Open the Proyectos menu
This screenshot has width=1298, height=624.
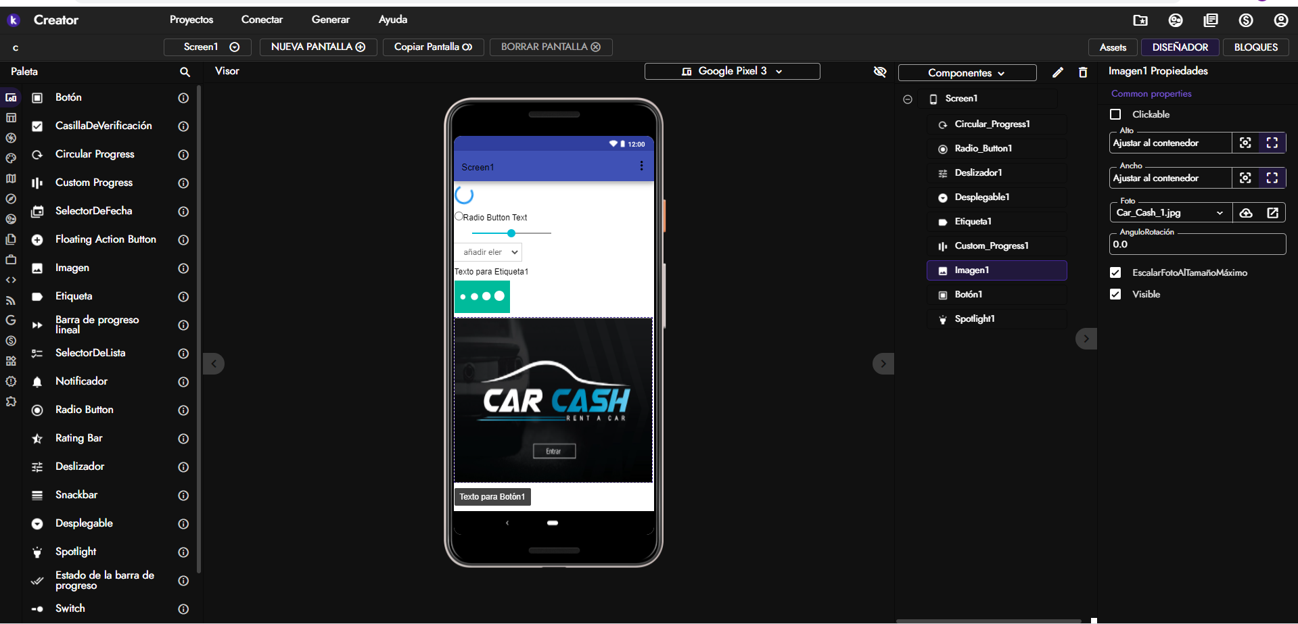(191, 20)
